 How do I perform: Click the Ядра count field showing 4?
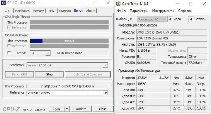[170, 19]
